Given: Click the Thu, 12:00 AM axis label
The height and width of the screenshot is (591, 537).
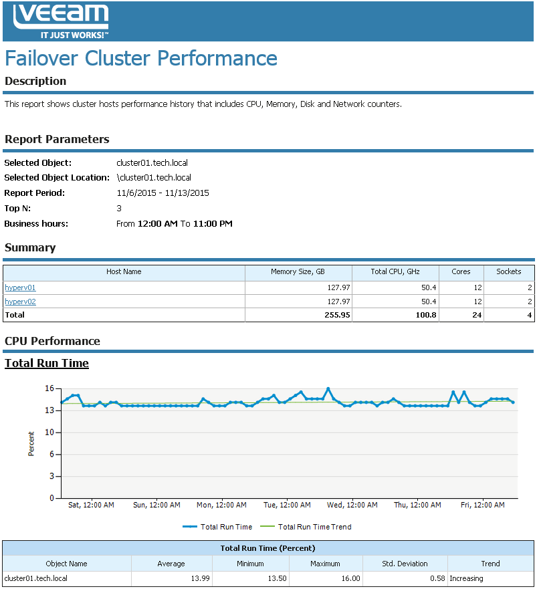Looking at the screenshot, I should point(417,505).
